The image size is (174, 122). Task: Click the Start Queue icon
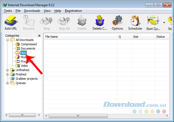(153, 21)
